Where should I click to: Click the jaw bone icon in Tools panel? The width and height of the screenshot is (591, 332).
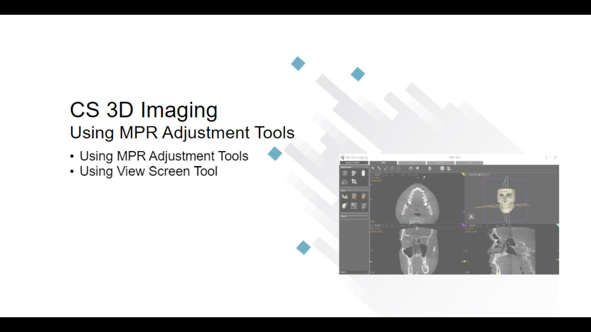pyautogui.click(x=344, y=196)
